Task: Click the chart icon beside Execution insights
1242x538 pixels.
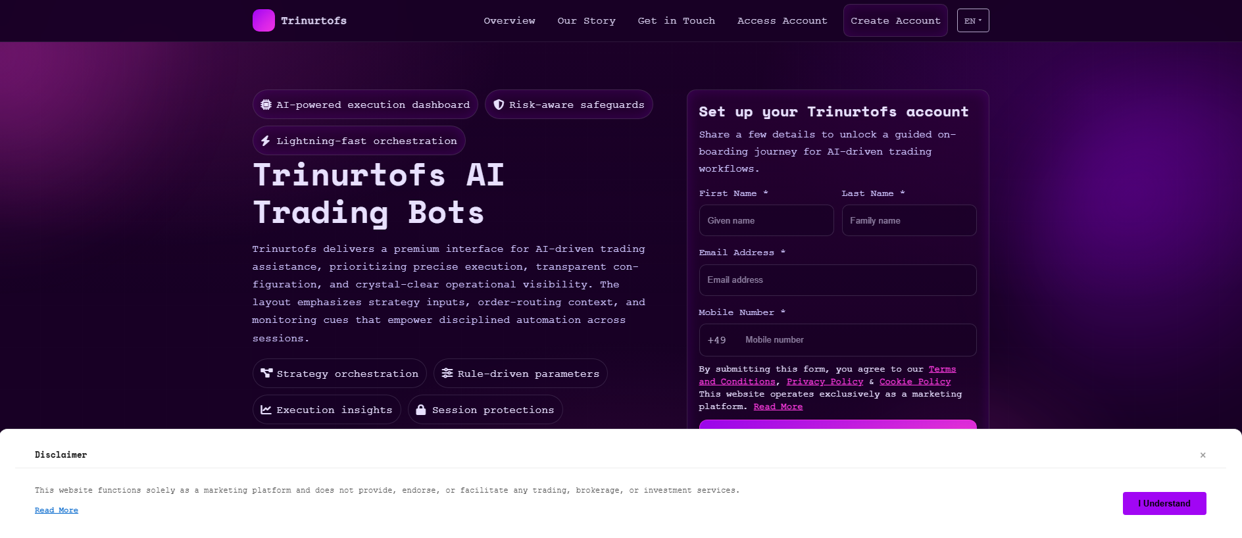Action: (x=266, y=410)
